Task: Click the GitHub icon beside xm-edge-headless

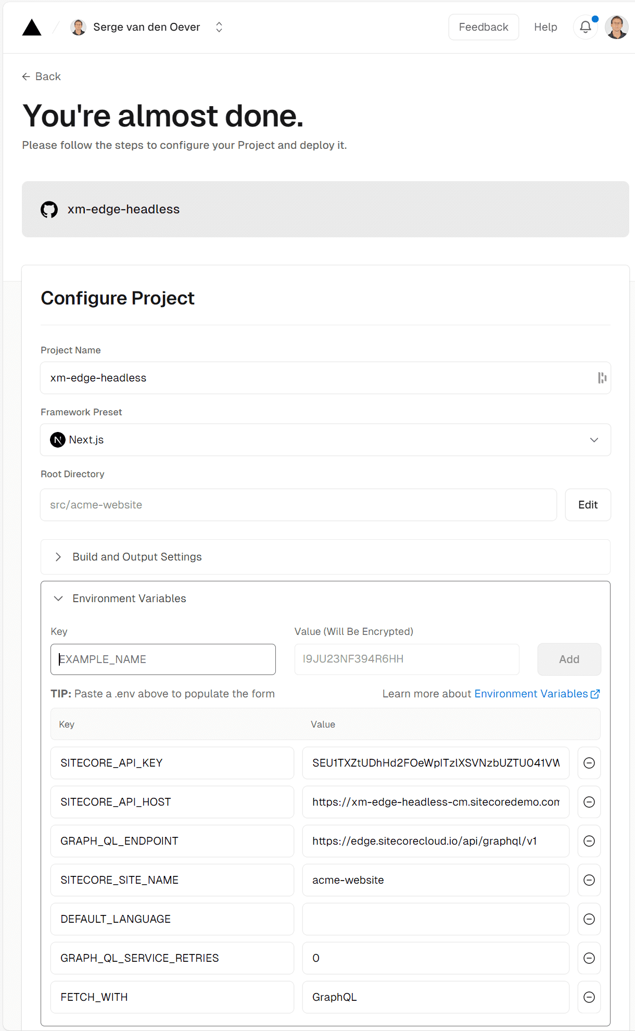Action: [x=49, y=210]
